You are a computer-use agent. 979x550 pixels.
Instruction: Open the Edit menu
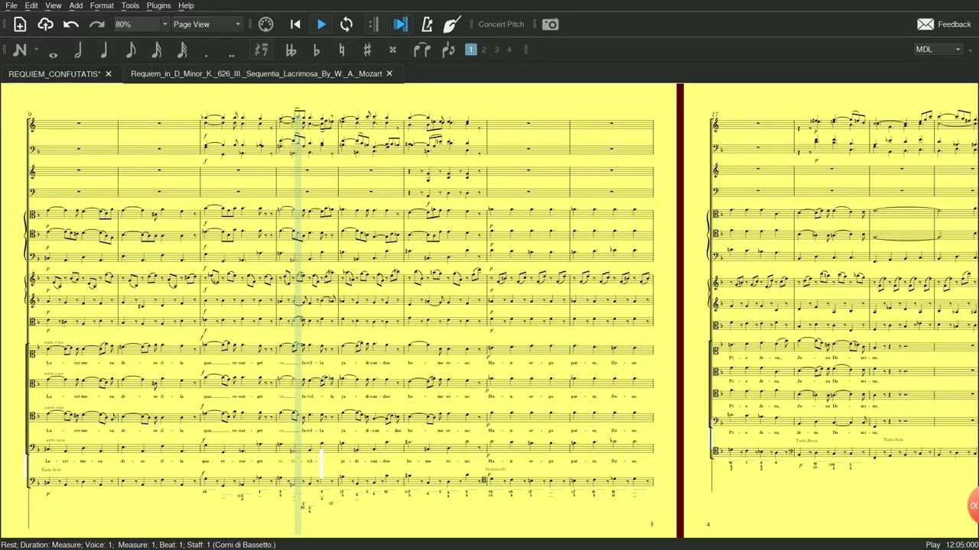pyautogui.click(x=31, y=5)
